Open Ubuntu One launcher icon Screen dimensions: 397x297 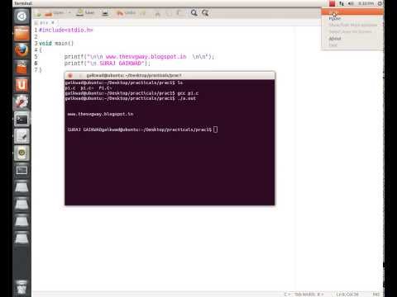point(22,85)
